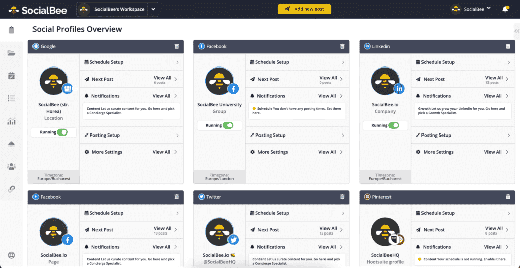Viewport: 520px width, 268px height.
Task: Expand Schedule Setup for Facebook University group
Action: (298, 62)
